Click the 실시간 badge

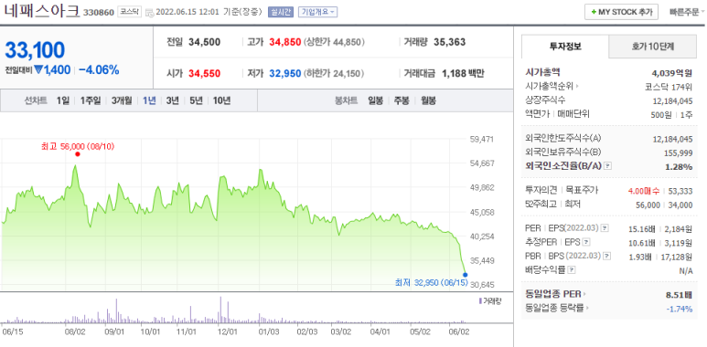(x=281, y=12)
